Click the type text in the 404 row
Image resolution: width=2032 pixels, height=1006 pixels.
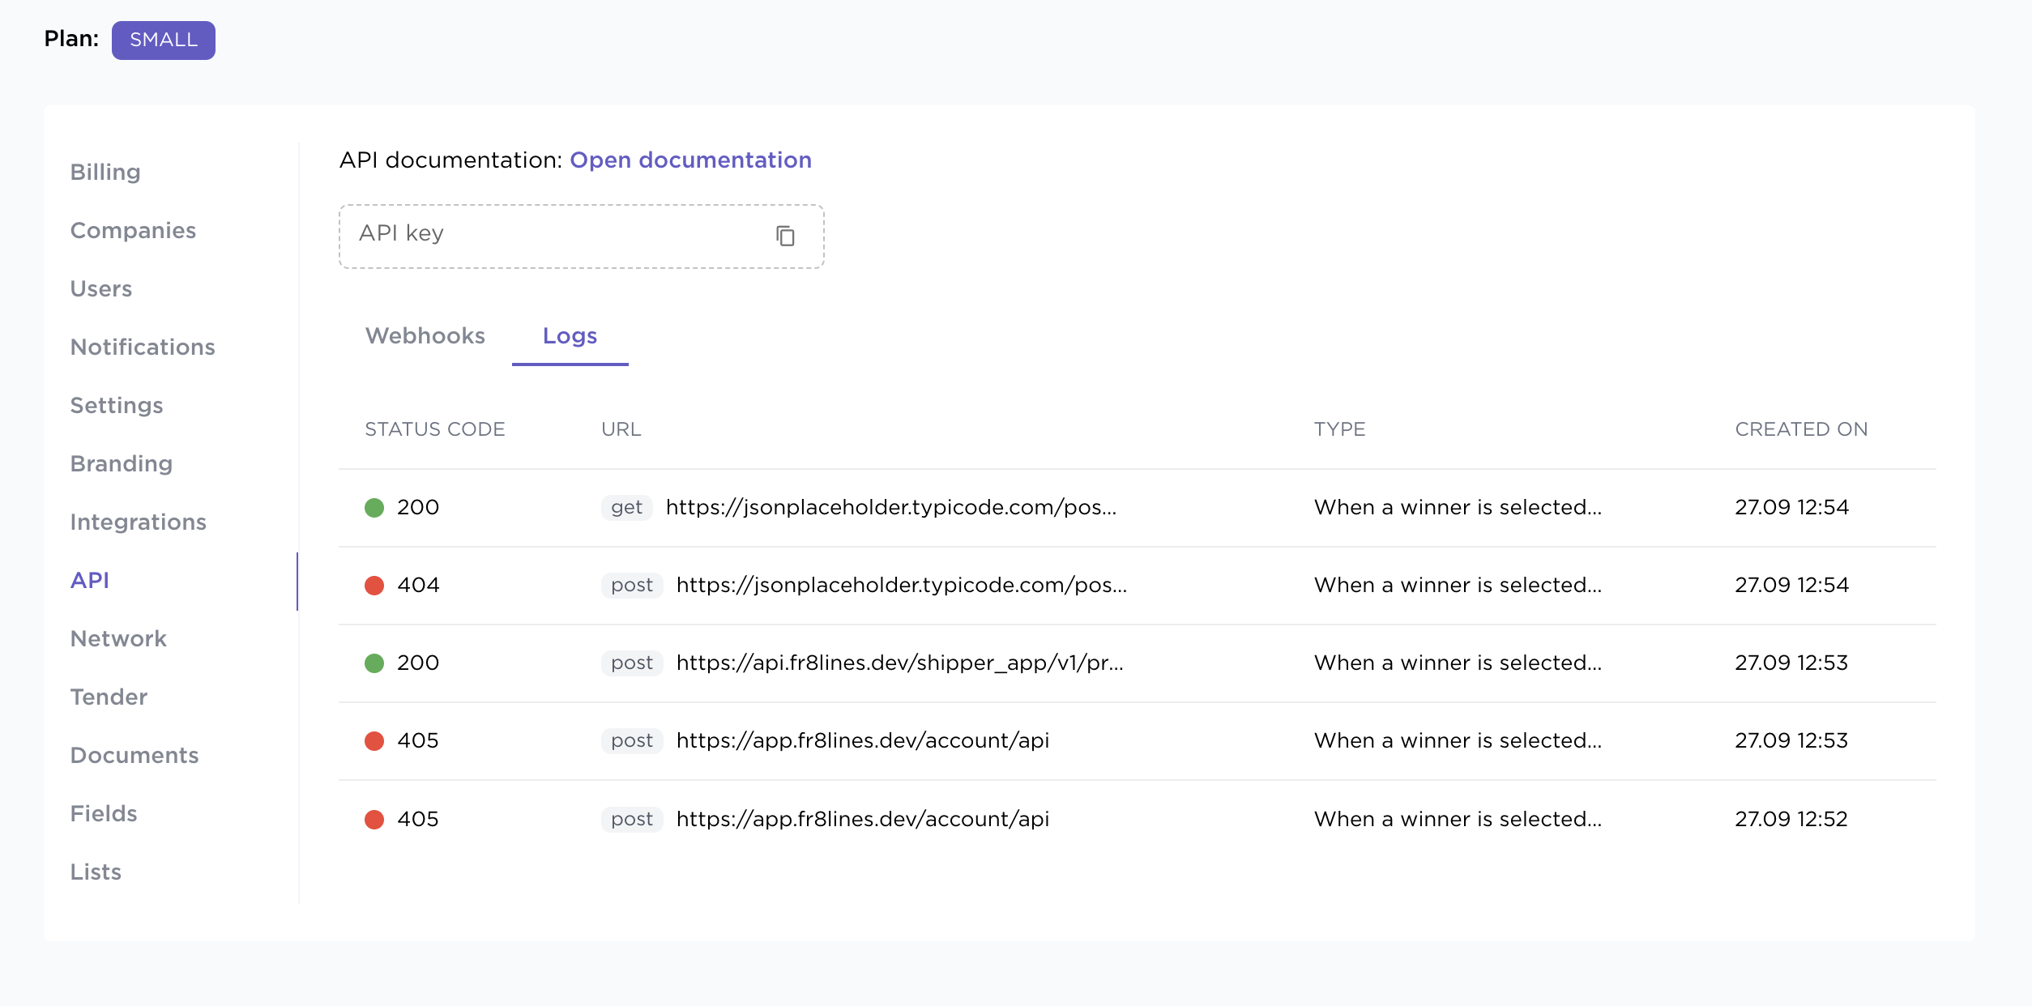click(x=1458, y=585)
